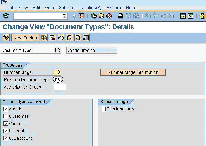206x146 pixels.
Task: Cancel with the red X icon
Action: pos(109,16)
